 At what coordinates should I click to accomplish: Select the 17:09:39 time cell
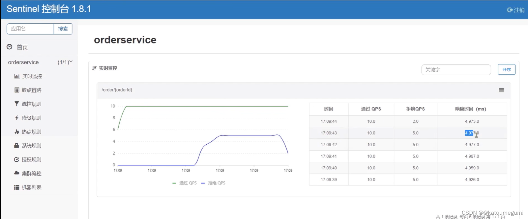(329, 180)
